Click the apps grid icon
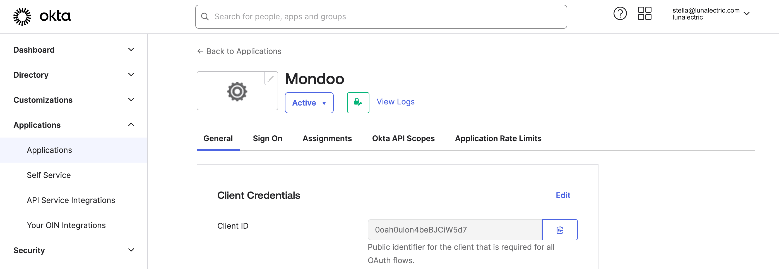The image size is (779, 269). coord(645,13)
